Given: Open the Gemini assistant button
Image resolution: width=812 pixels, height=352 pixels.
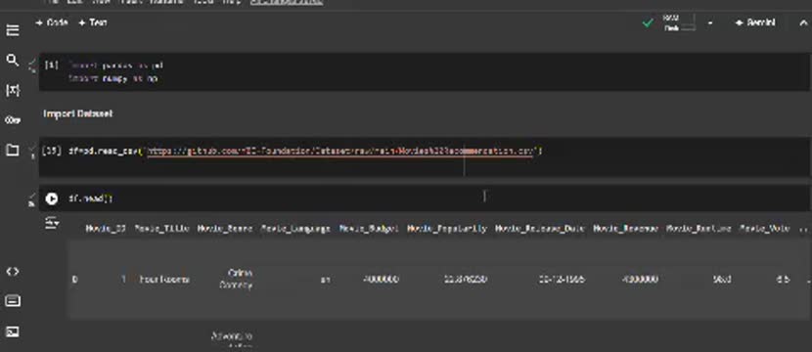Looking at the screenshot, I should click(755, 22).
